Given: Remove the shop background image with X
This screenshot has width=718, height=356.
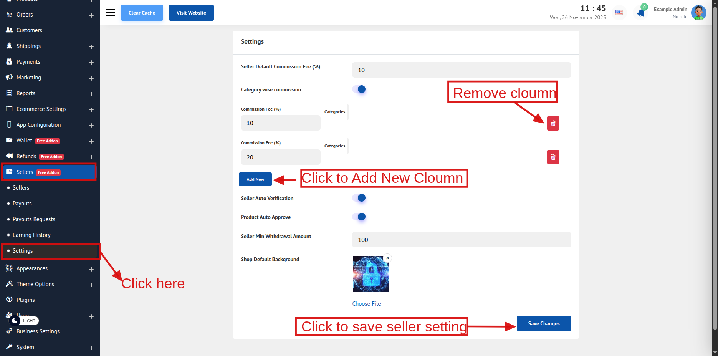Looking at the screenshot, I should (x=387, y=258).
